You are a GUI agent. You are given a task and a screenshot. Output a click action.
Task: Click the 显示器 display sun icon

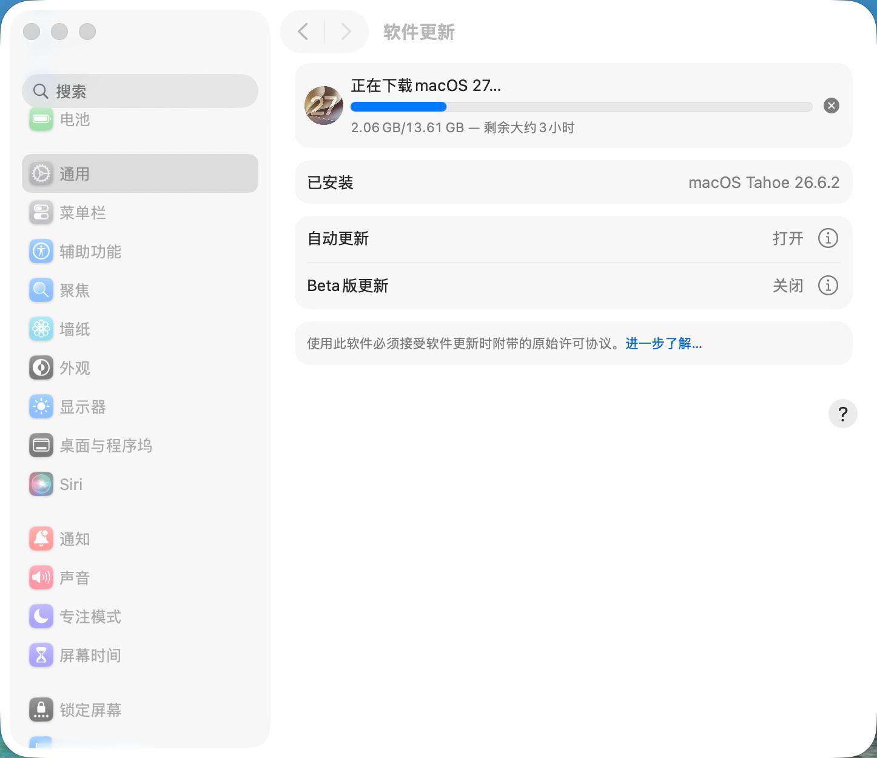click(x=41, y=407)
